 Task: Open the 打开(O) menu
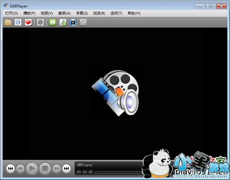click(x=11, y=13)
